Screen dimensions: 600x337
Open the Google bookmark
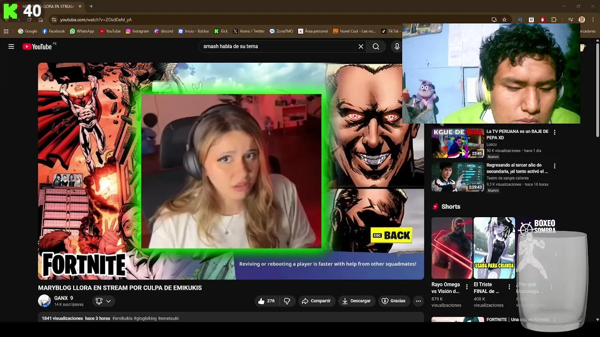(27, 31)
